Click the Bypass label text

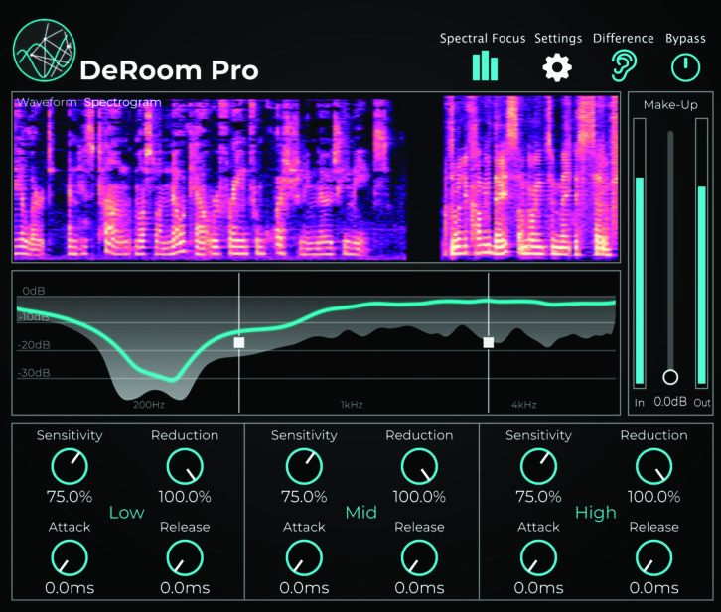click(x=685, y=39)
